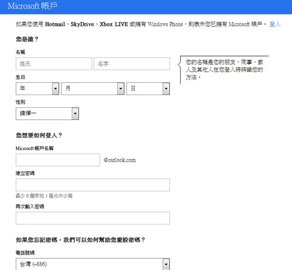Screen dimensions: 292x270
Task: Click the 您是誰？ section heading
Action: pos(27,39)
